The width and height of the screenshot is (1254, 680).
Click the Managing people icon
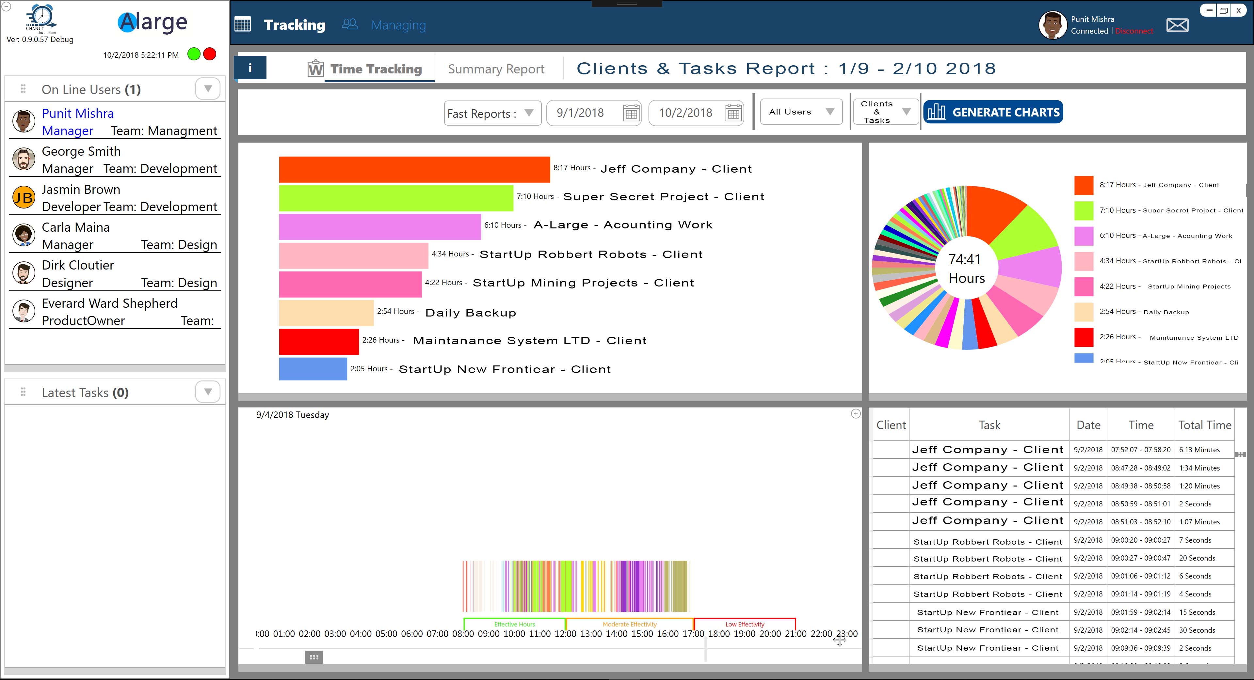pos(349,24)
